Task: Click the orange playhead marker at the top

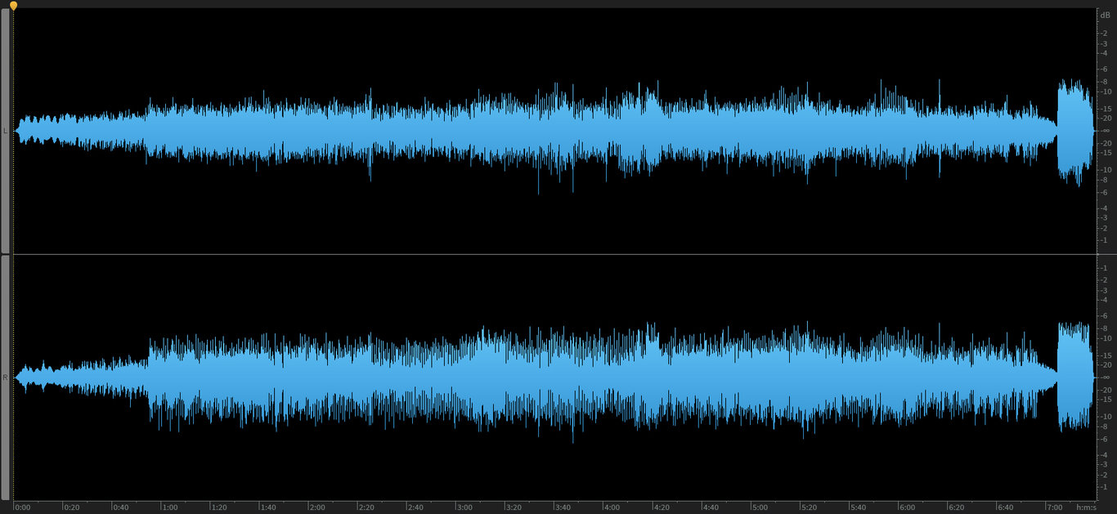Action: point(13,6)
